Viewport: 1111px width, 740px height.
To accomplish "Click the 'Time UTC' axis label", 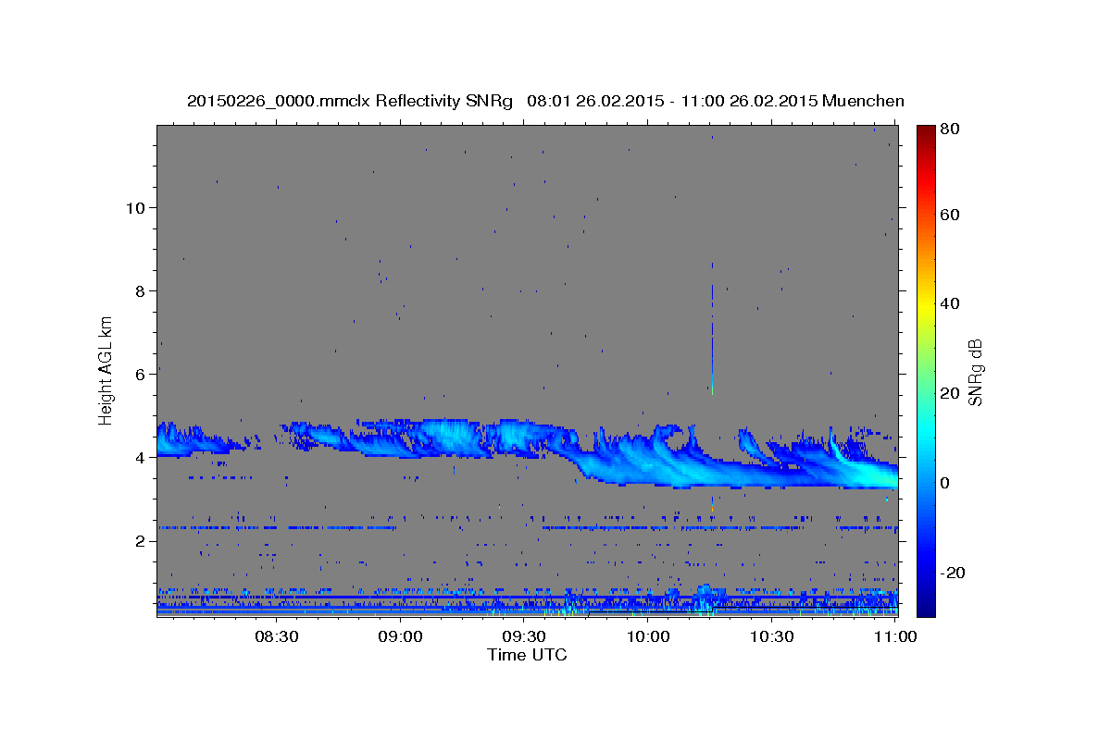I will coord(527,655).
